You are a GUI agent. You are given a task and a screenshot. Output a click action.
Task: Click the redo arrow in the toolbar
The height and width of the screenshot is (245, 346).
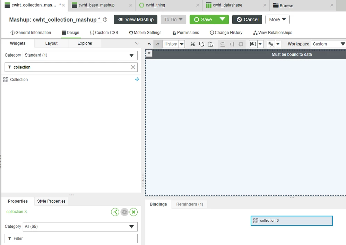coord(157,44)
